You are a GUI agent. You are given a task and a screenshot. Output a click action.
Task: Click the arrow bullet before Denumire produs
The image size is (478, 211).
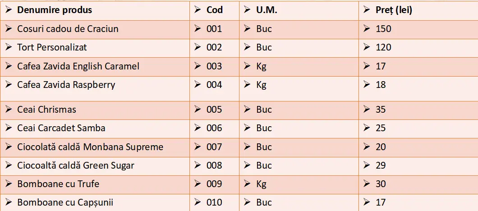[x=9, y=10]
